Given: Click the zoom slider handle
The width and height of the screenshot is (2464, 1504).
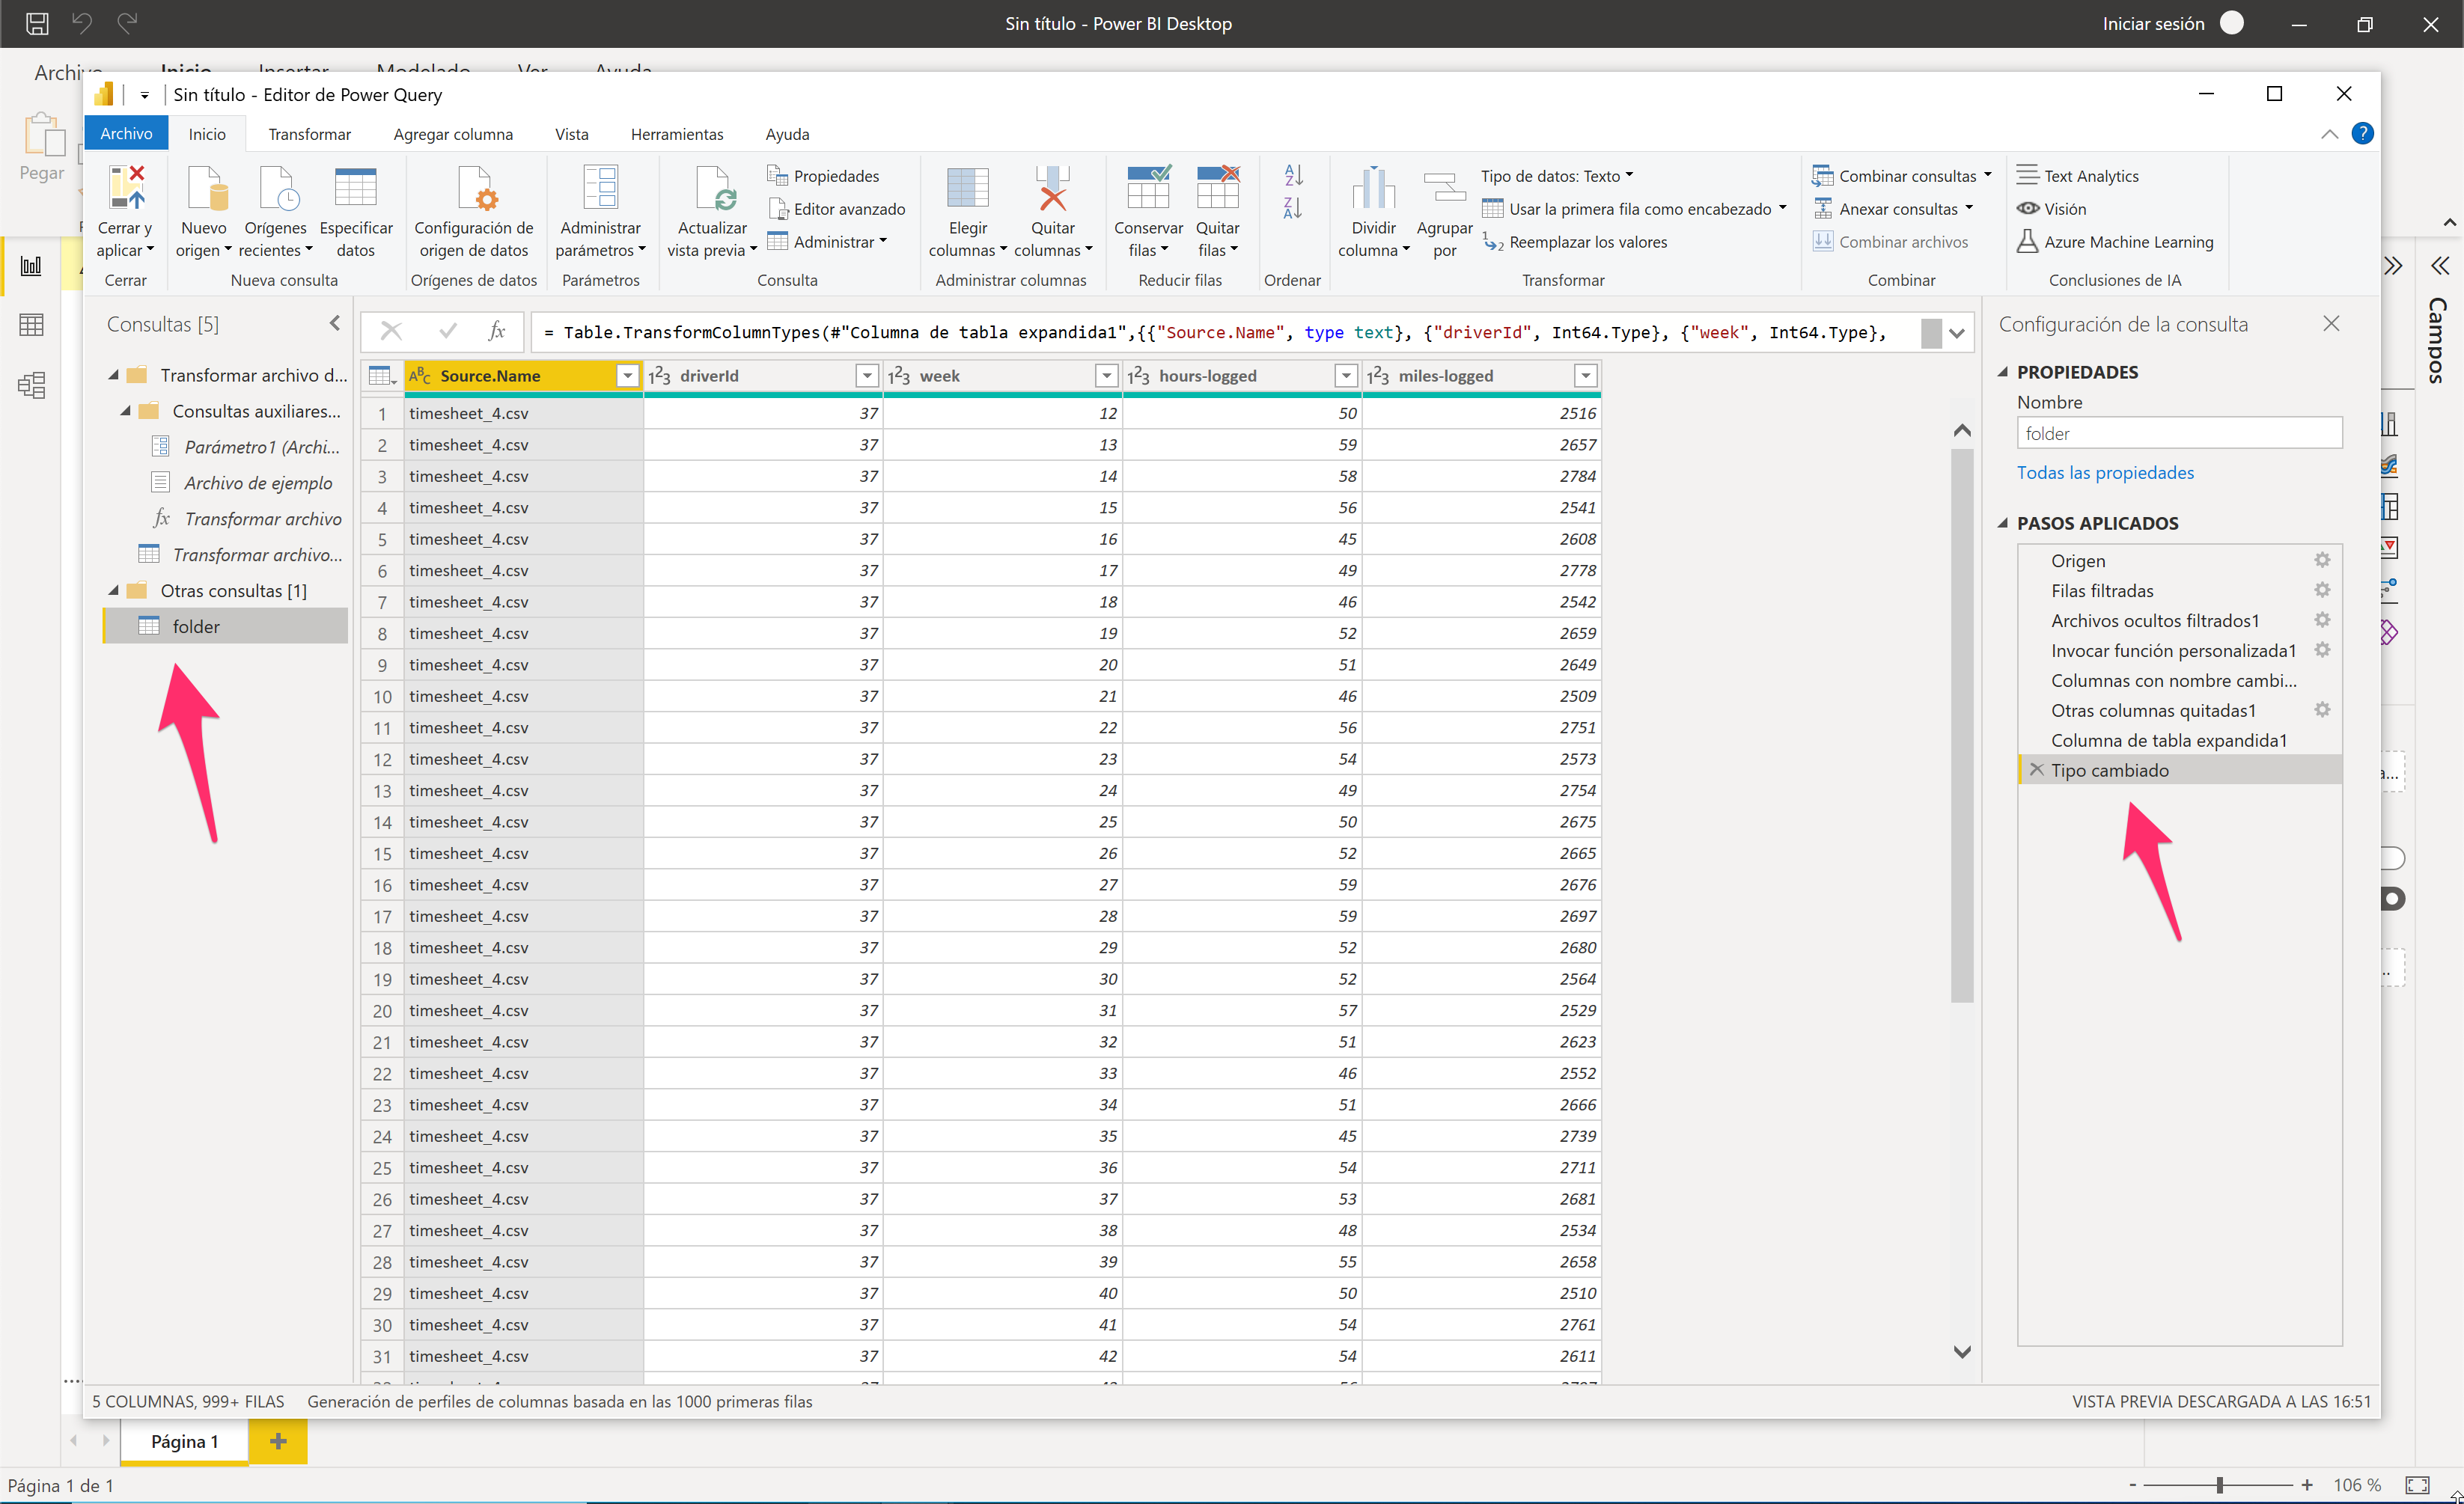Looking at the screenshot, I should [2219, 1485].
